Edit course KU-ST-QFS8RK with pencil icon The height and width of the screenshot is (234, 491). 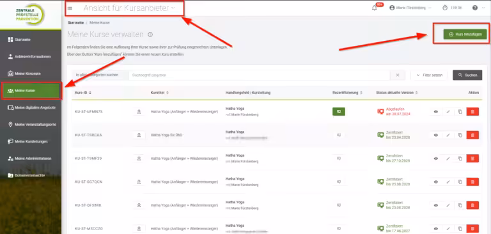[448, 205]
